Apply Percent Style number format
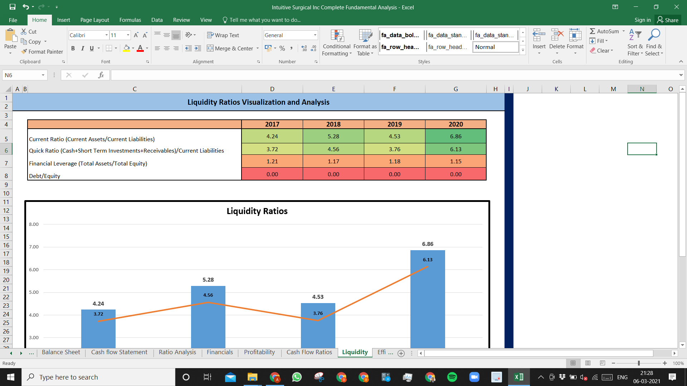The image size is (687, 386). 282,48
